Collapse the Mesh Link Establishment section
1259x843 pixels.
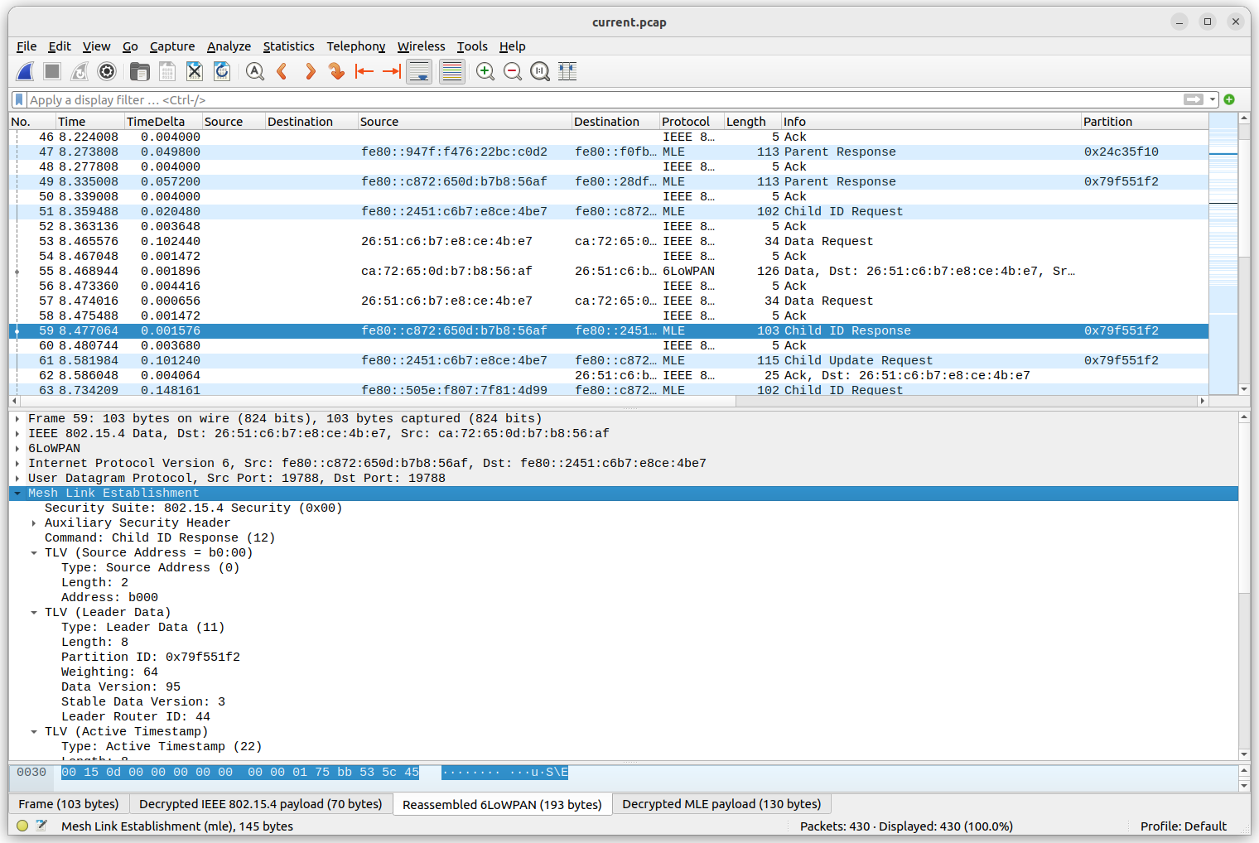coord(17,493)
